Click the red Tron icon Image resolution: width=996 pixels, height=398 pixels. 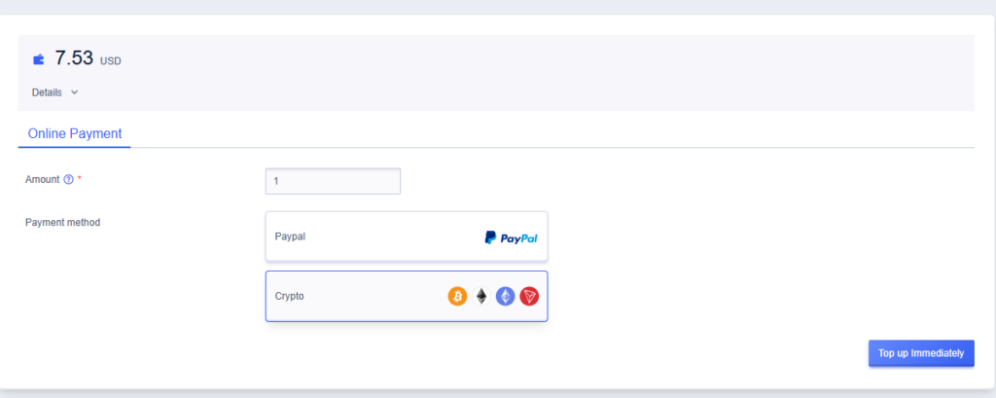(x=529, y=296)
